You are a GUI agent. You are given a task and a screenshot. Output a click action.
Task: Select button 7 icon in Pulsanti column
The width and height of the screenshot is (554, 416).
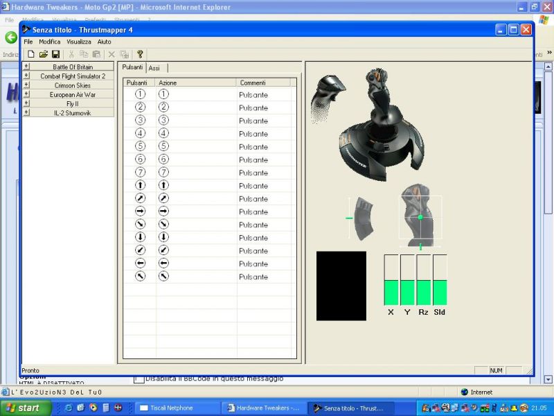(x=141, y=172)
